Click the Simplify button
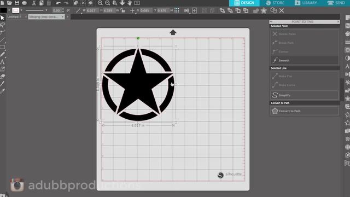 [305, 95]
